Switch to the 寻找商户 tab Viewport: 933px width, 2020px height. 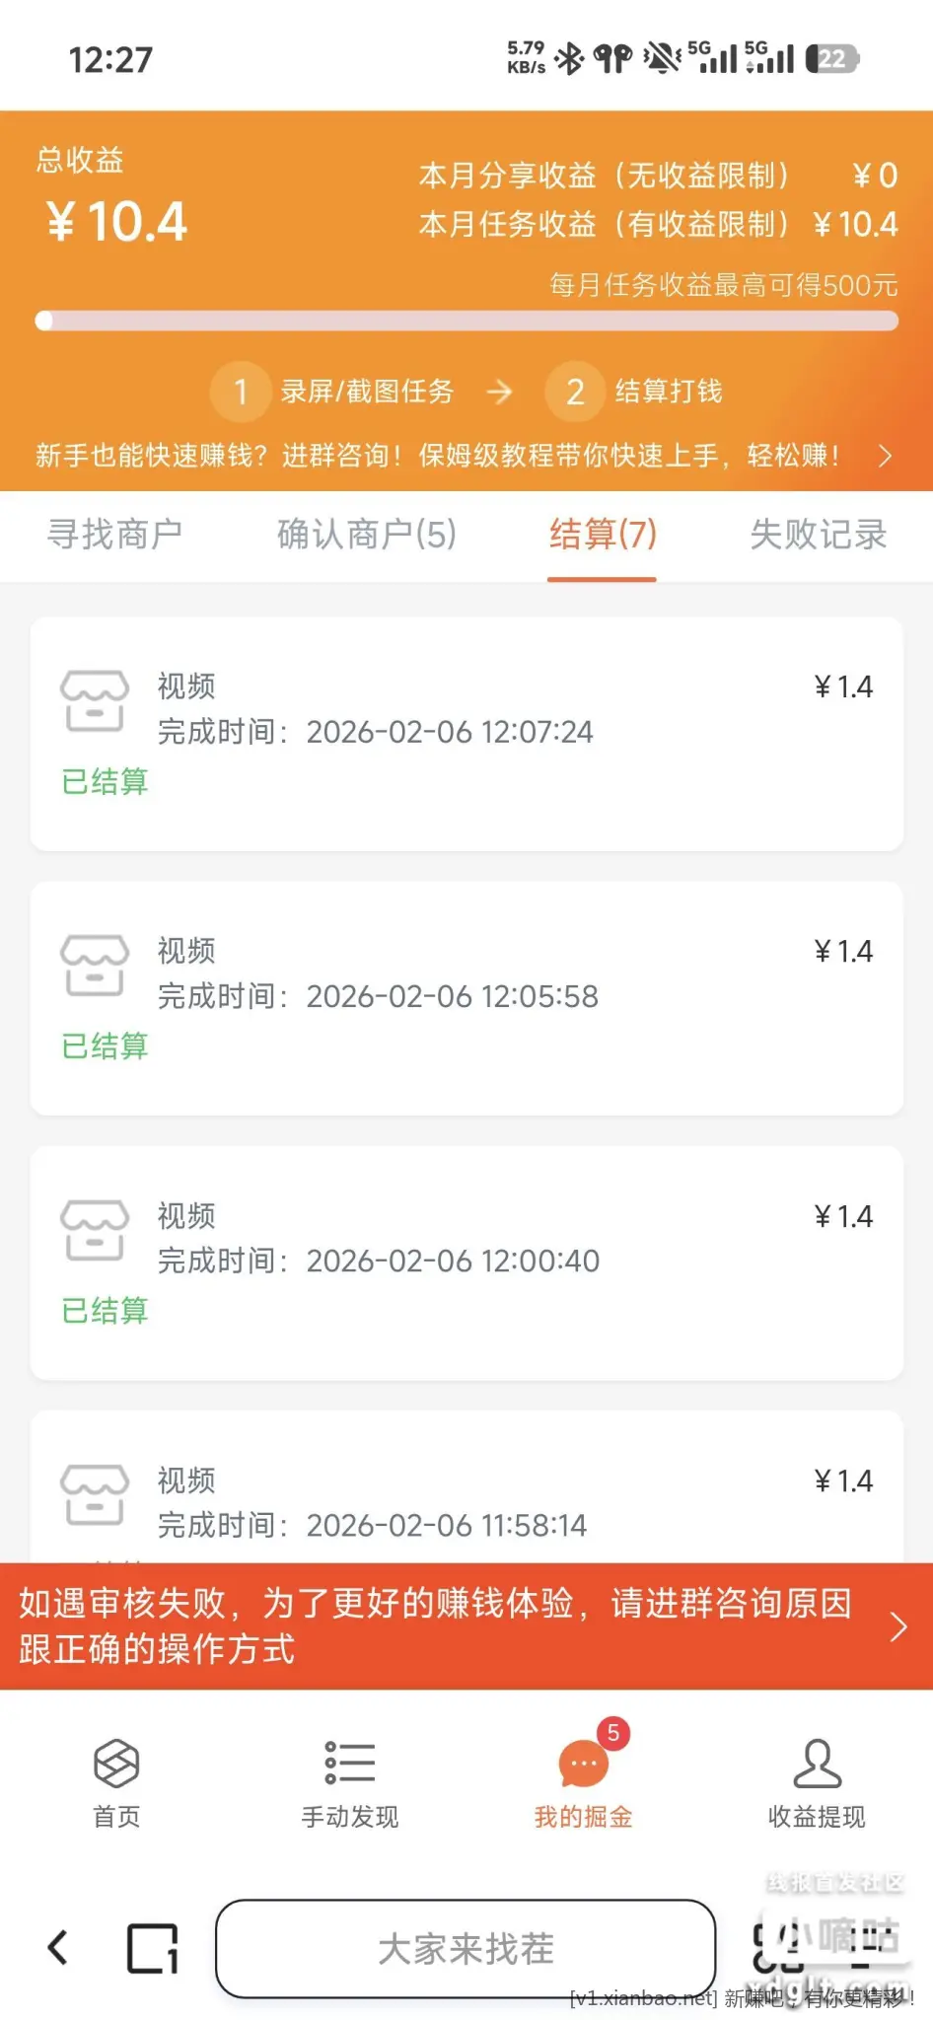pos(114,535)
